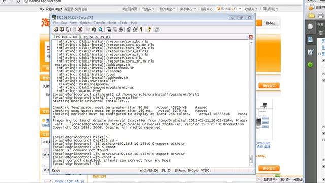Open the Transfer menu in SecureCRT

(100, 23)
